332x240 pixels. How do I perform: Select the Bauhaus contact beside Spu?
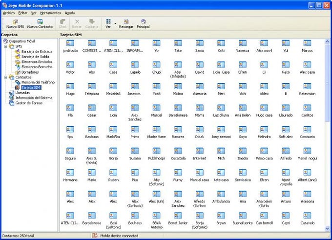pos(92,130)
